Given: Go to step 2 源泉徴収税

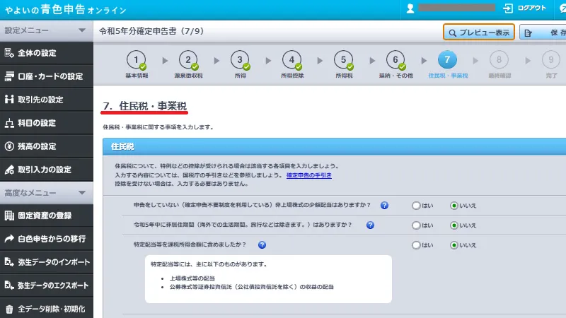Looking at the screenshot, I should coord(188,64).
